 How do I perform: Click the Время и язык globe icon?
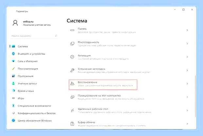point(13,91)
